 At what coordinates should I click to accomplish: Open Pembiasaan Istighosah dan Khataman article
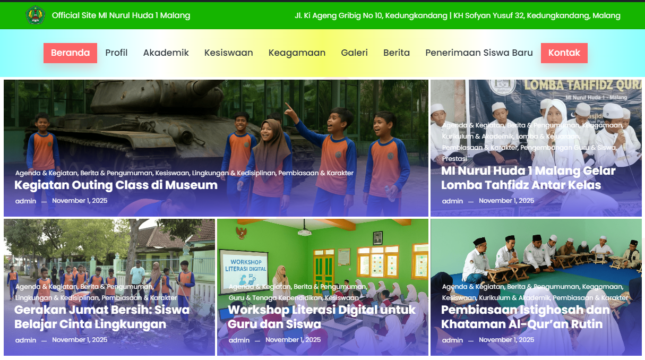(525, 317)
